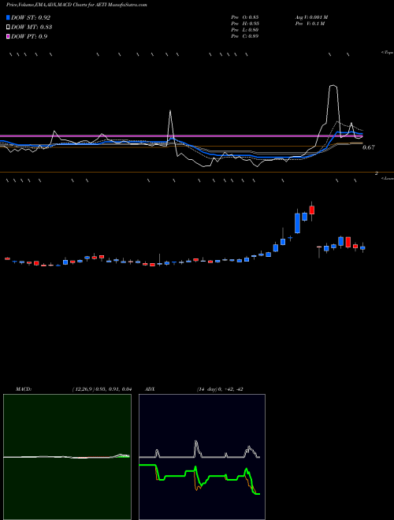The height and width of the screenshot is (520, 394).
Task: Click the 0.67 price label on the EMA chart
Action: click(369, 147)
